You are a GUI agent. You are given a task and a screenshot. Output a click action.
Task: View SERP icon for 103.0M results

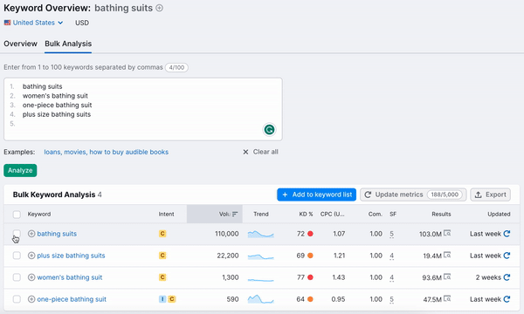(x=447, y=233)
